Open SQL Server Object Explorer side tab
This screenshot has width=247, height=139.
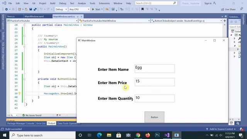tap(3, 56)
